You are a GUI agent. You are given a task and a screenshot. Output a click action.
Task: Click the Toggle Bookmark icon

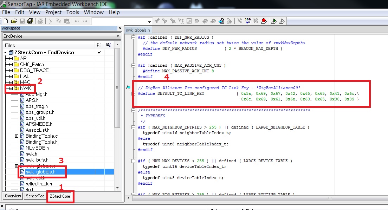point(197,21)
